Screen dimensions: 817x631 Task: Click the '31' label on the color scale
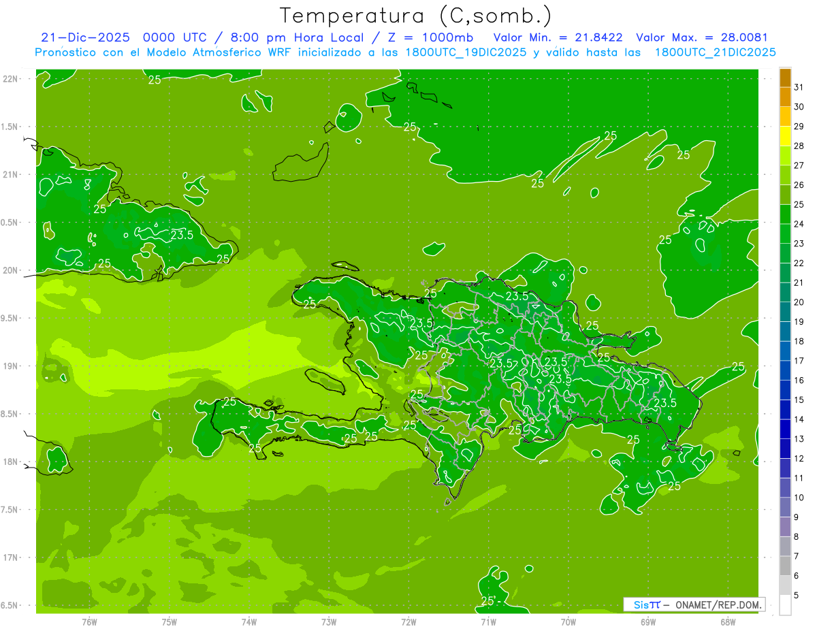[x=799, y=87]
